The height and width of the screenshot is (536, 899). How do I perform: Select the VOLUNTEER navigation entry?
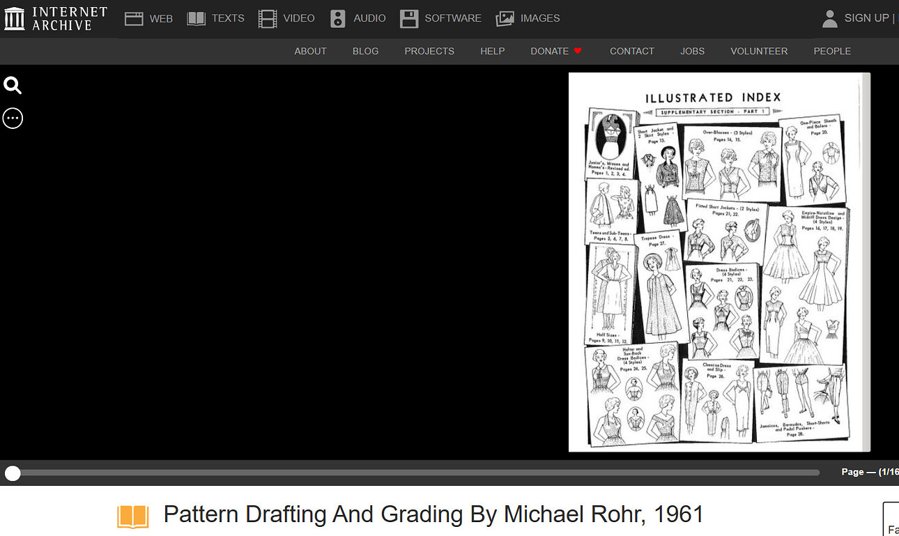[759, 51]
